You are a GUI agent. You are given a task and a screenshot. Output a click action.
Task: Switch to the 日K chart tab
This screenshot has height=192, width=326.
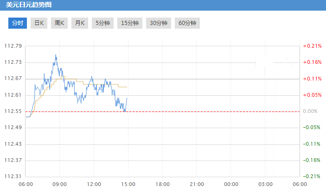[38, 23]
